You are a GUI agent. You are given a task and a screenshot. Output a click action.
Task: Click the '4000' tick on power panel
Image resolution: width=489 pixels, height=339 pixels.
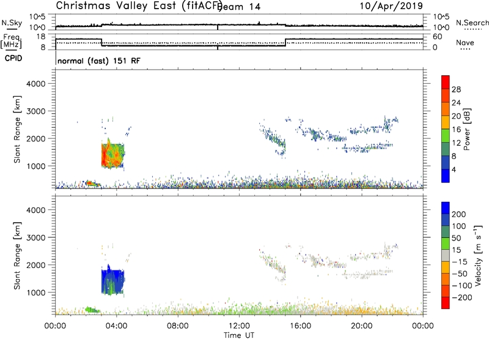pyautogui.click(x=36, y=84)
